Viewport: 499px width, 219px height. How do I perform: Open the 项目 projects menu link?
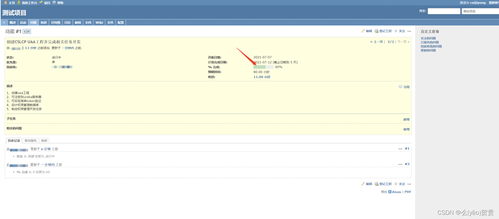point(45,3)
